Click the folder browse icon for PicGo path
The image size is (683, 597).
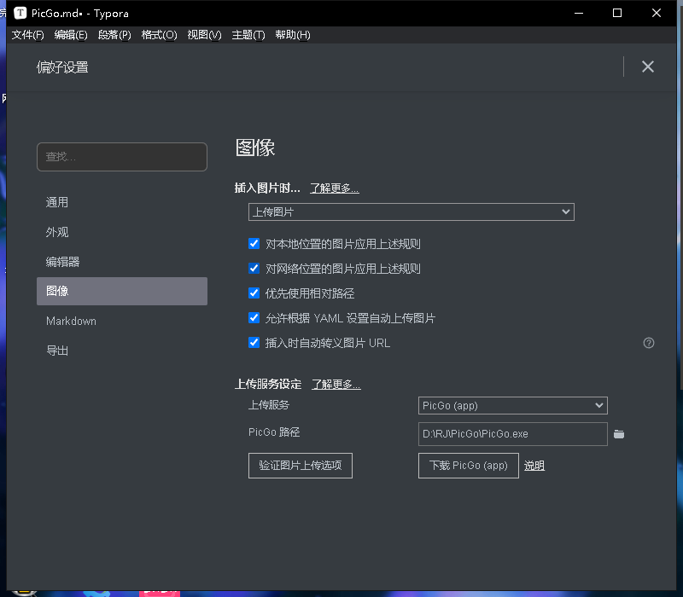pos(619,434)
